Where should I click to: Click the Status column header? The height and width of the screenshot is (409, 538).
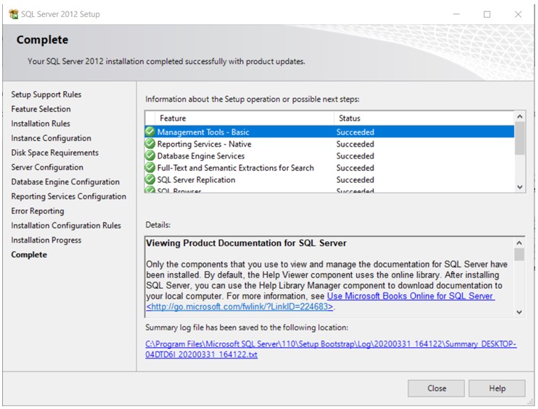(x=424, y=118)
